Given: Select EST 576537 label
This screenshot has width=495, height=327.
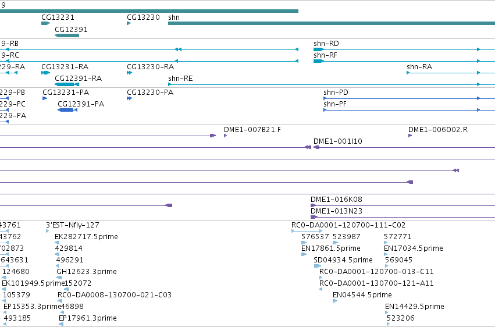Looking at the screenshot, I should [x=315, y=237].
